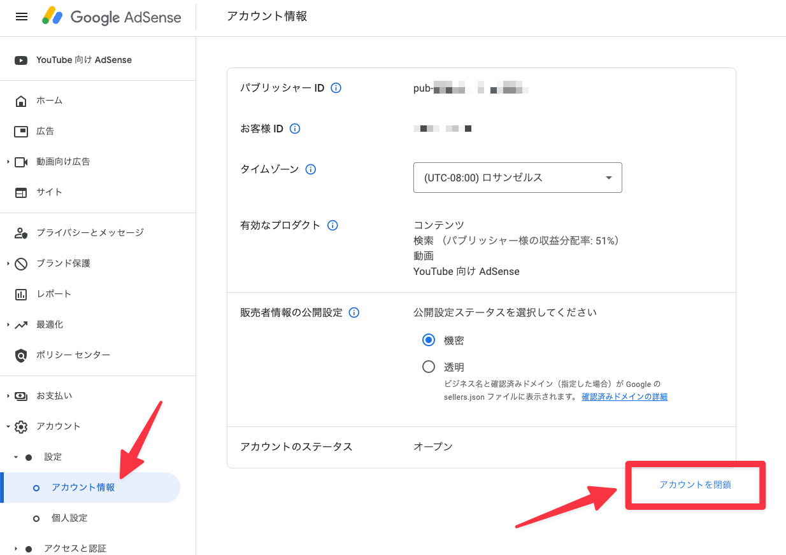Expand the ブランド保護 section arrow

8,263
